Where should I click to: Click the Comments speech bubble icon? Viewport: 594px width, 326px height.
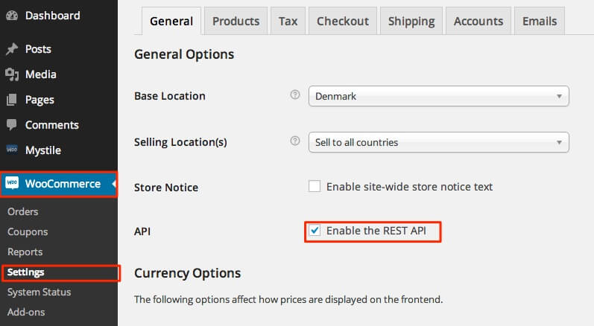tap(12, 125)
